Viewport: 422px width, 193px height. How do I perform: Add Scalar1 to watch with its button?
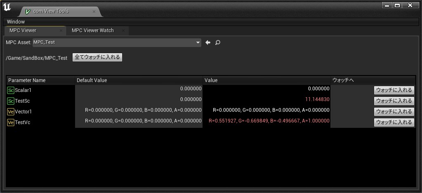point(394,90)
